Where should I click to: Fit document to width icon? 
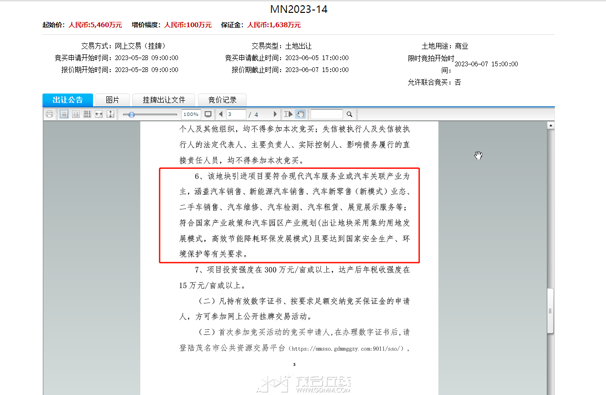pos(99,114)
